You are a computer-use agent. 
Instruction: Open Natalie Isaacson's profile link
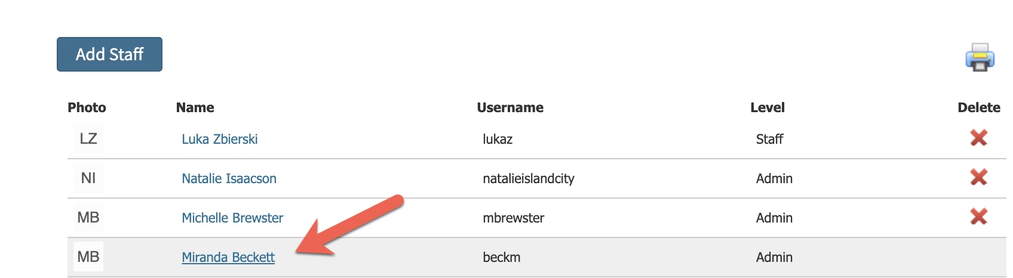(x=229, y=178)
